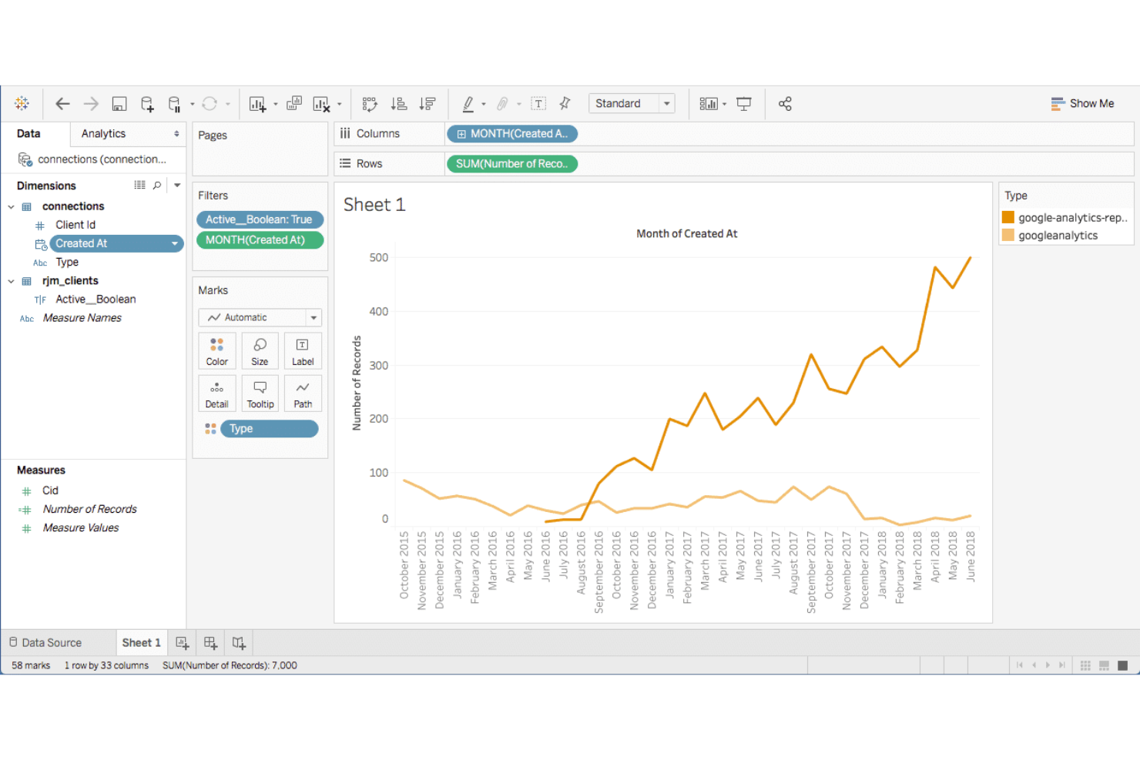Open the Analytics tab switcher arrows
This screenshot has height=760, width=1140.
pyautogui.click(x=176, y=133)
